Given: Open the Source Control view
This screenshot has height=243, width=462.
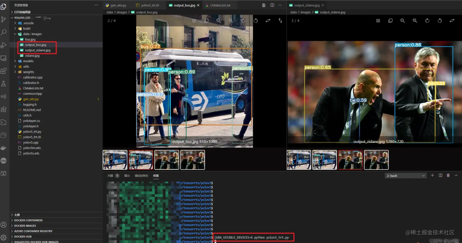Looking at the screenshot, I should pyautogui.click(x=4, y=19).
